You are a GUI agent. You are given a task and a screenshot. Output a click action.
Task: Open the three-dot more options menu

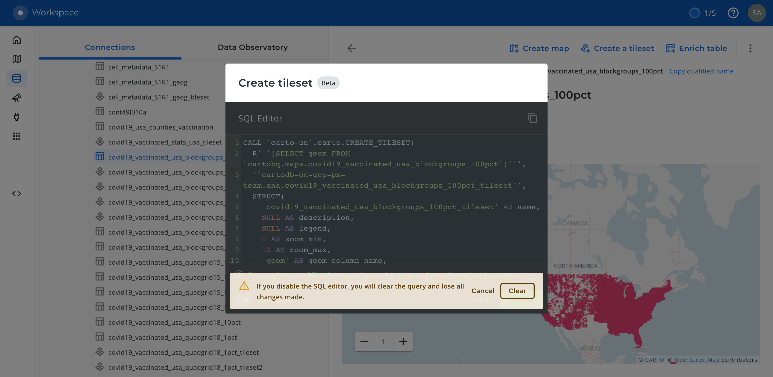pyautogui.click(x=750, y=48)
